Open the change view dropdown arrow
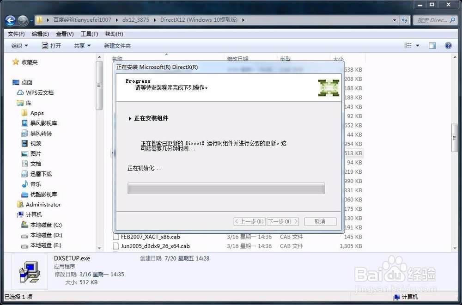 (418, 45)
